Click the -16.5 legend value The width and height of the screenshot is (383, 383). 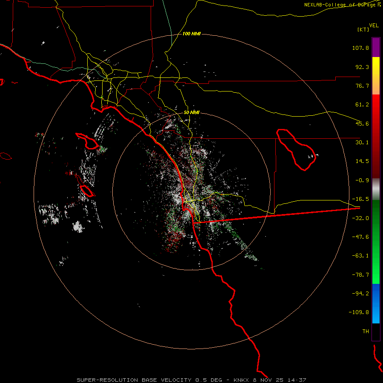tap(360, 199)
